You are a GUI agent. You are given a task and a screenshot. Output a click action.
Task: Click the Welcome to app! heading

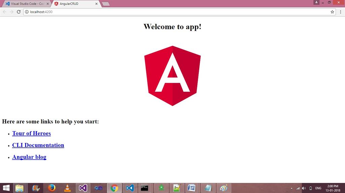pos(172,27)
